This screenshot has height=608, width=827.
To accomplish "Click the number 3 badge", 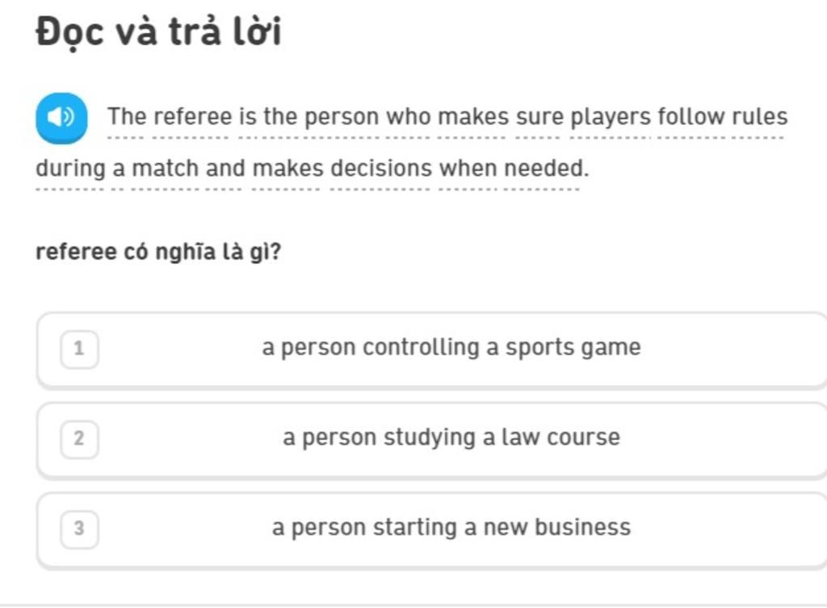I will click(x=79, y=529).
